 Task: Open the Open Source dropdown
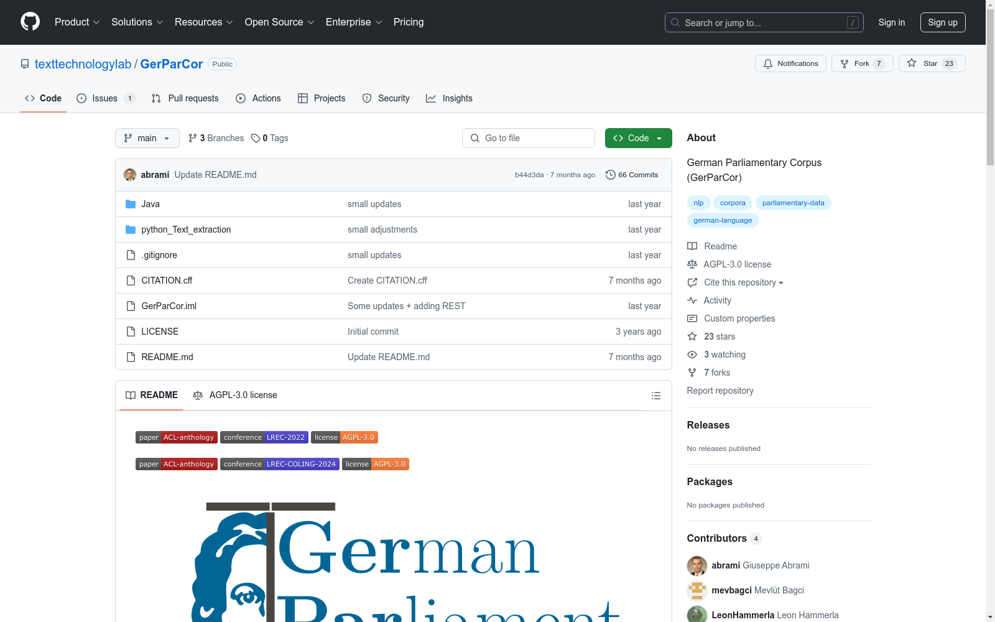[280, 22]
